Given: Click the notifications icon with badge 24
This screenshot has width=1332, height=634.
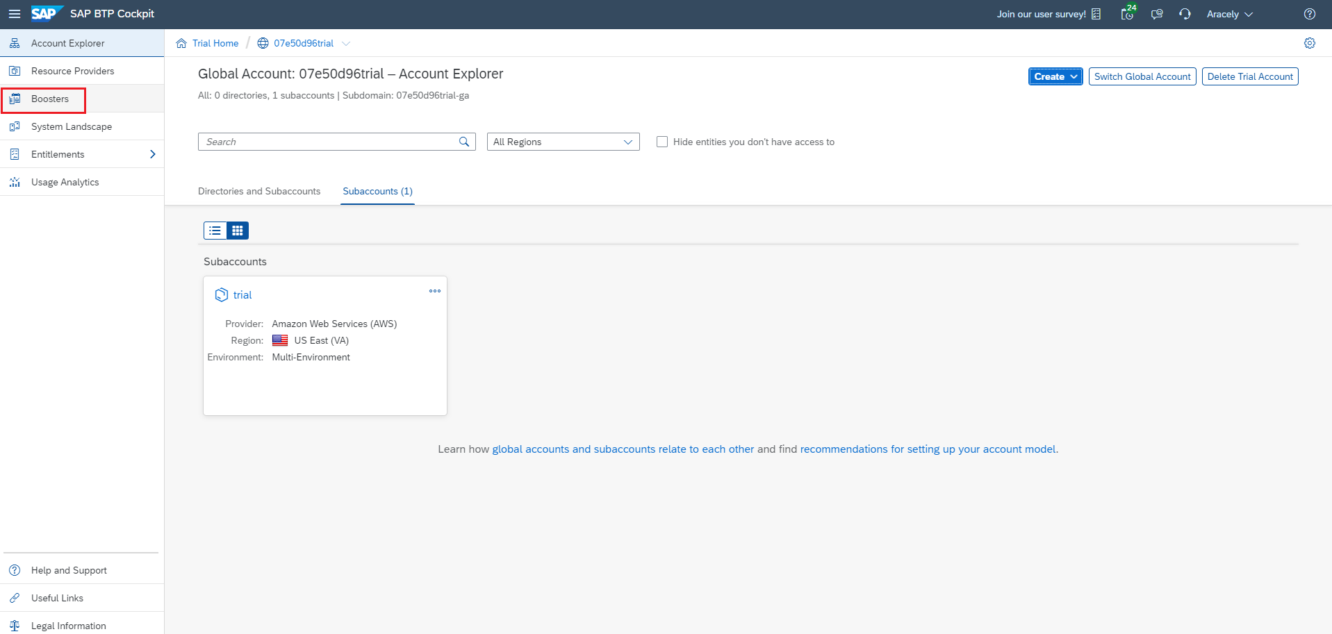Looking at the screenshot, I should point(1127,14).
